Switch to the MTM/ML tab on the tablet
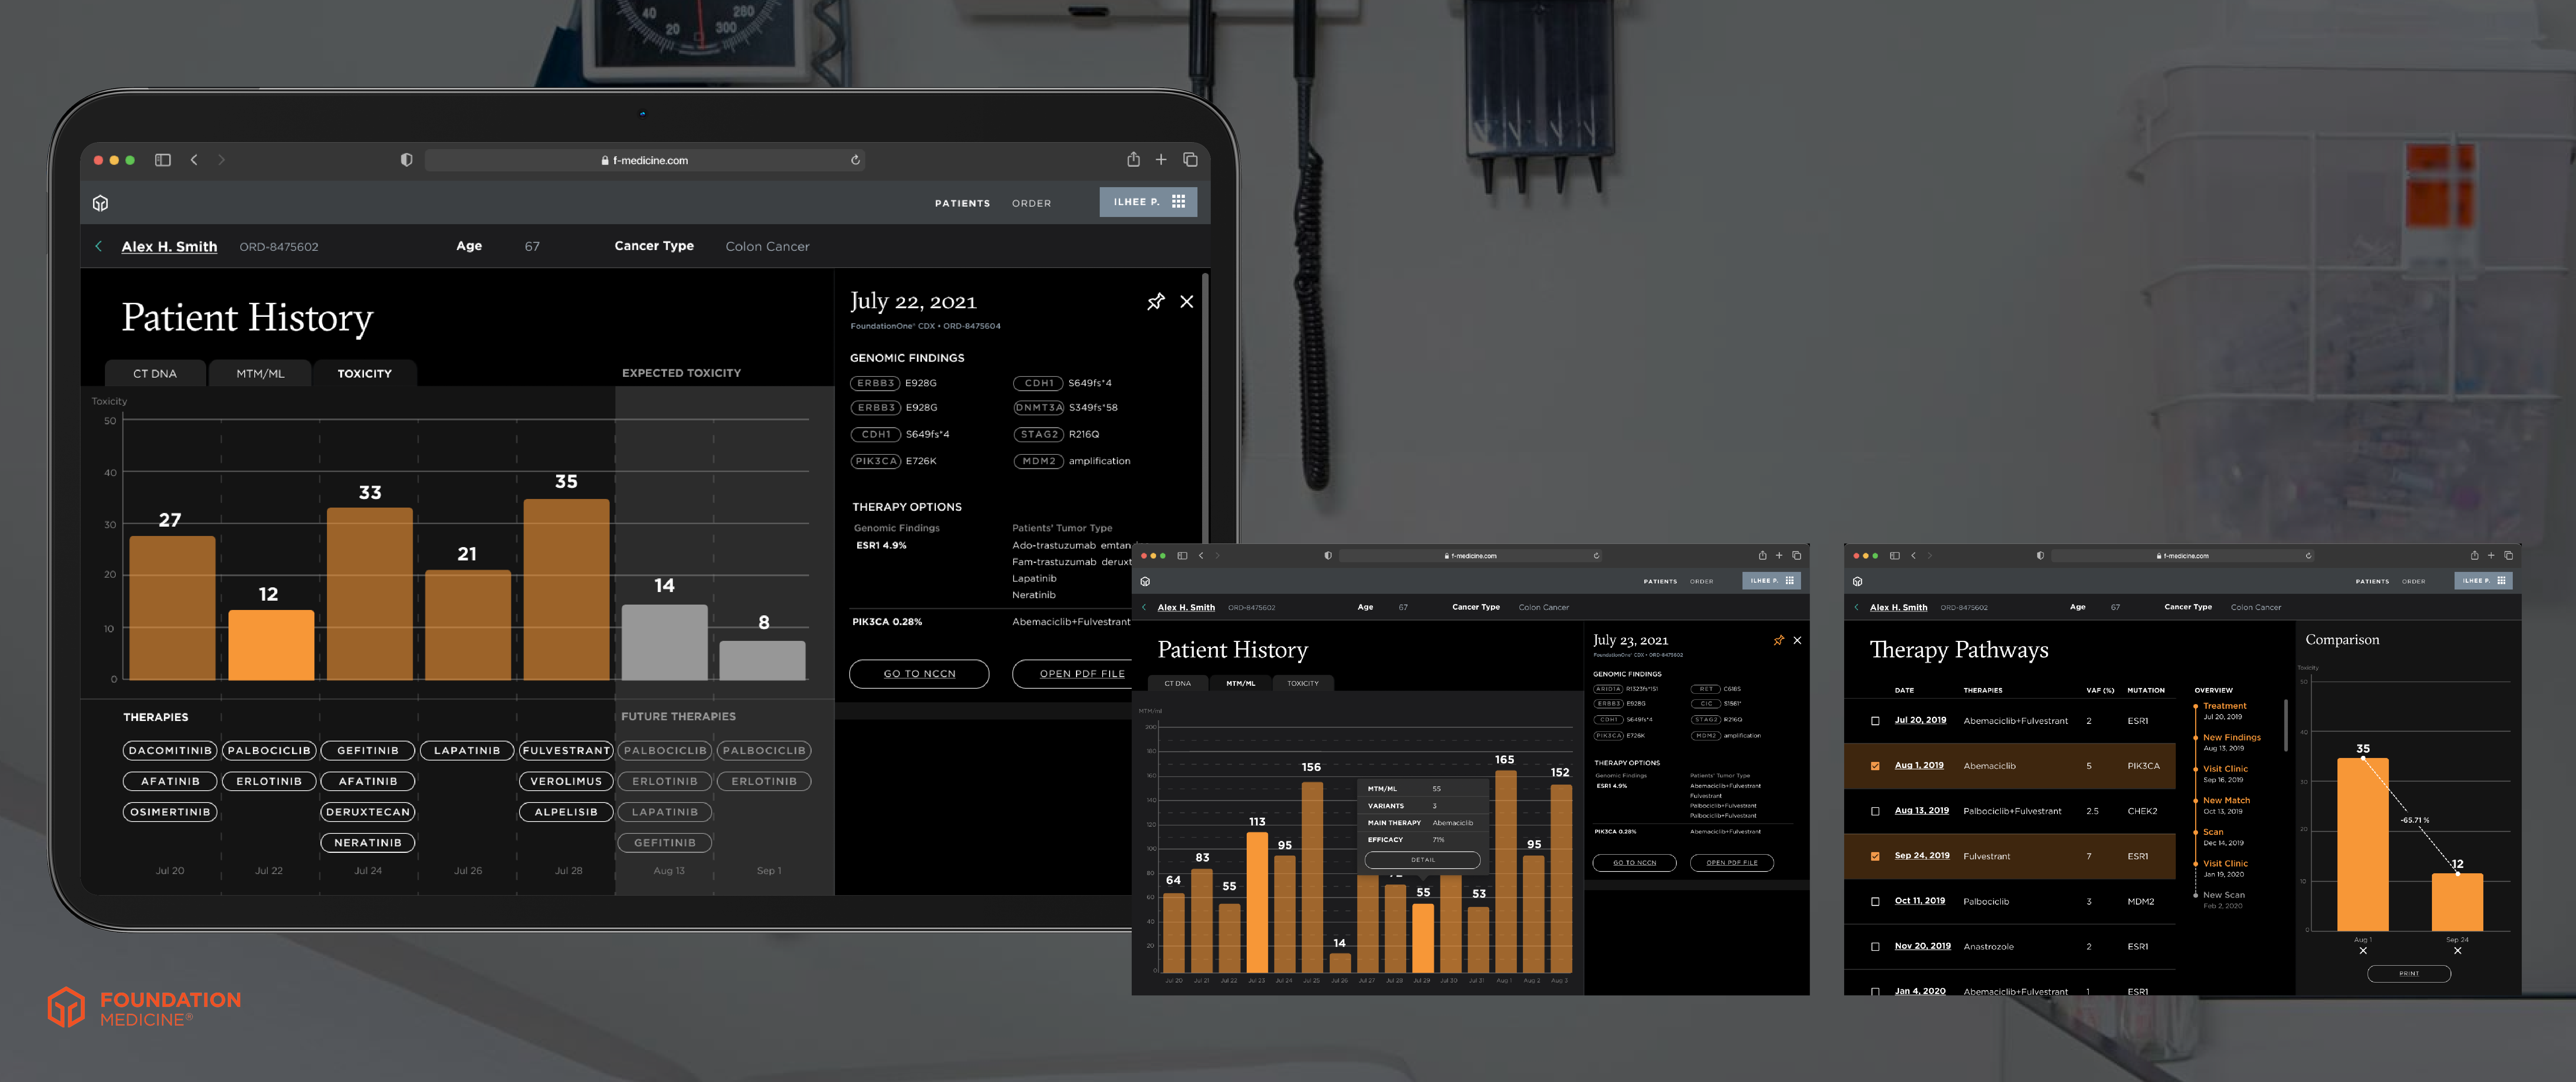The image size is (2576, 1082). (260, 373)
